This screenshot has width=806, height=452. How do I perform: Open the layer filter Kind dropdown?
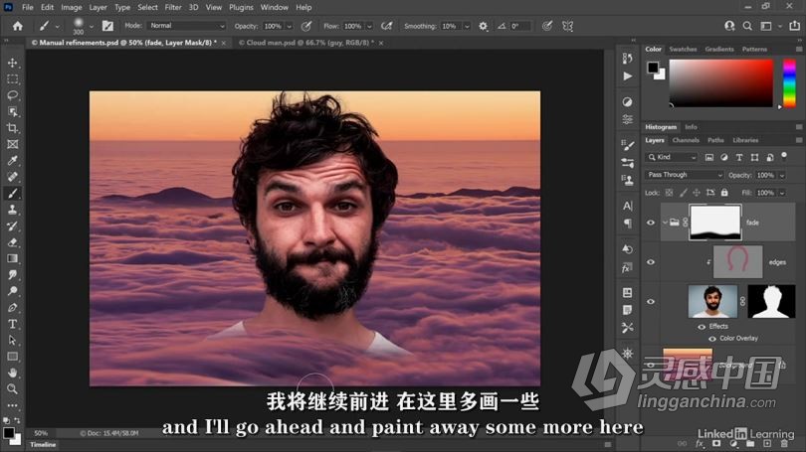click(672, 158)
